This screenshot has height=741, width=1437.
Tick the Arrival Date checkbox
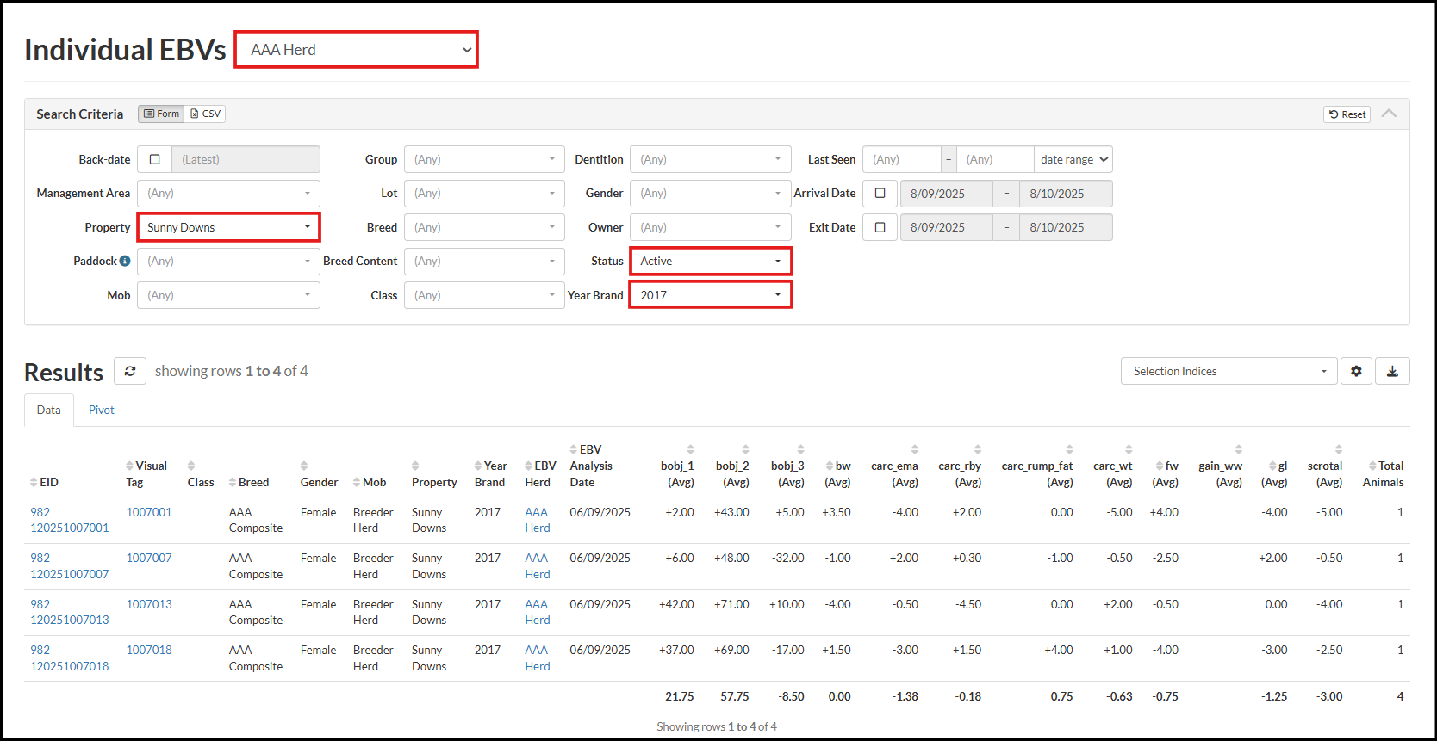(x=880, y=194)
